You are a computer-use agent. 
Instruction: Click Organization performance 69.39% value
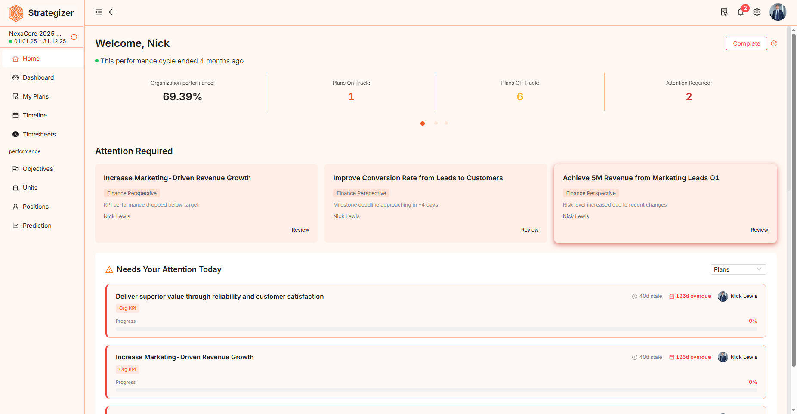(x=182, y=97)
